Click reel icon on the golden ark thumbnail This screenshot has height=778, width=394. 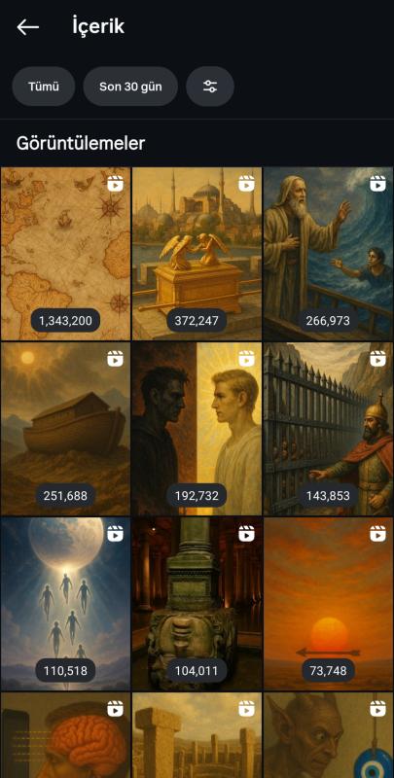[247, 184]
